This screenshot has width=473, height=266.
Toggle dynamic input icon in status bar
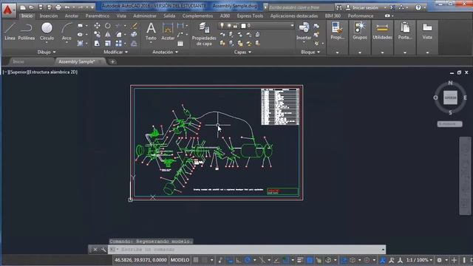[x=230, y=260]
